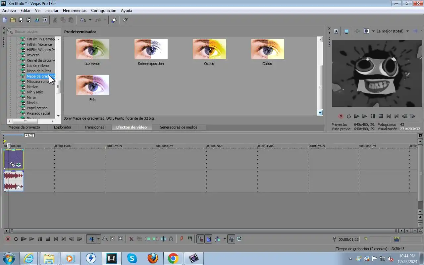Image resolution: width=424 pixels, height=265 pixels.
Task: Open the edit tool selector dropdown arrow
Action: (98, 239)
